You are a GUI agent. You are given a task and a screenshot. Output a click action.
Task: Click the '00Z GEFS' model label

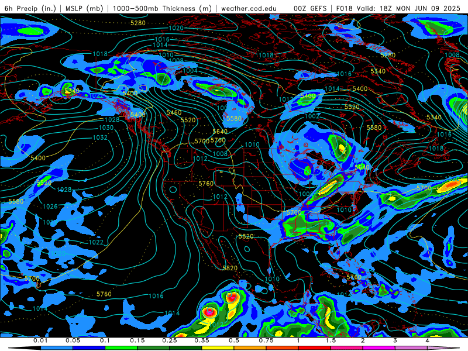point(310,8)
